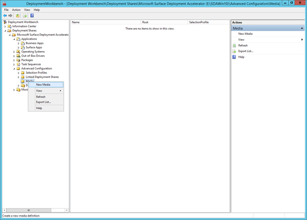Choose New Media from context menu
The width and height of the screenshot is (307, 220).
(43, 84)
